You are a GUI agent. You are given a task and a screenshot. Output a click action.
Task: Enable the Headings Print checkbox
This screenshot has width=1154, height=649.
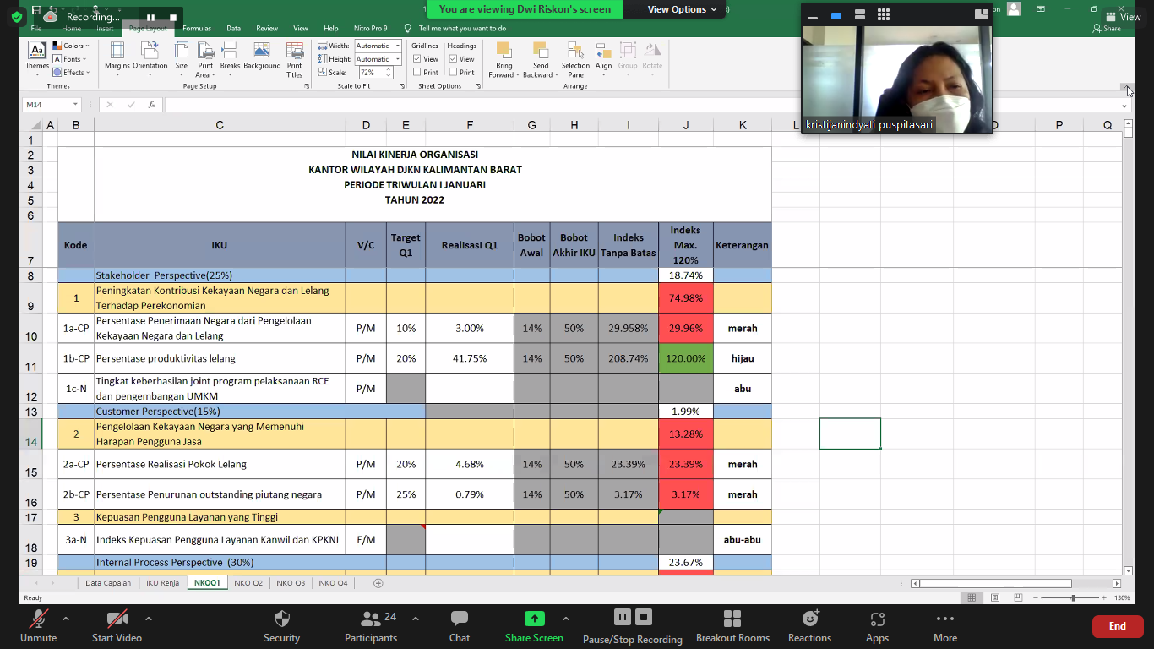[x=454, y=73]
